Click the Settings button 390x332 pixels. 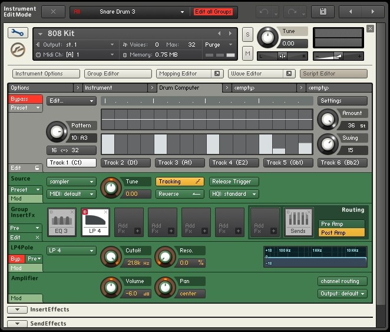point(342,101)
